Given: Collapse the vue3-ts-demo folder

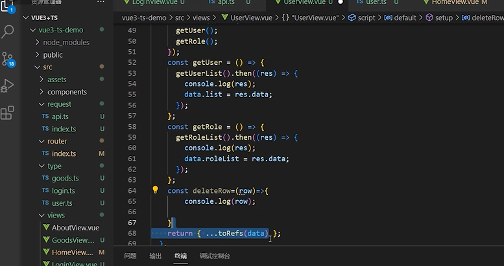Looking at the screenshot, I should [x=32, y=30].
